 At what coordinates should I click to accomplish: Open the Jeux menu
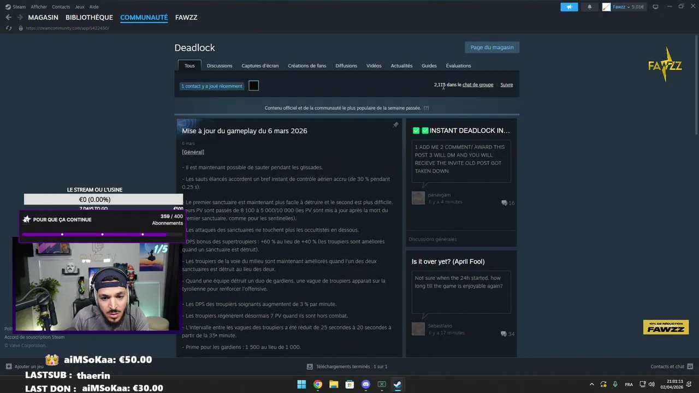click(80, 7)
